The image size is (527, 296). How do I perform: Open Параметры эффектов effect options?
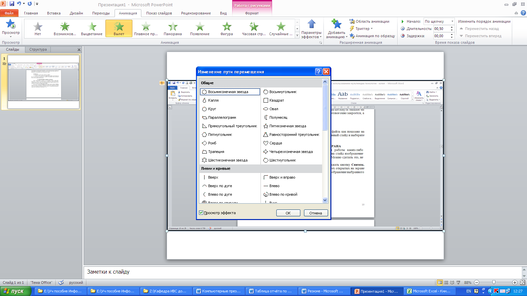[311, 29]
